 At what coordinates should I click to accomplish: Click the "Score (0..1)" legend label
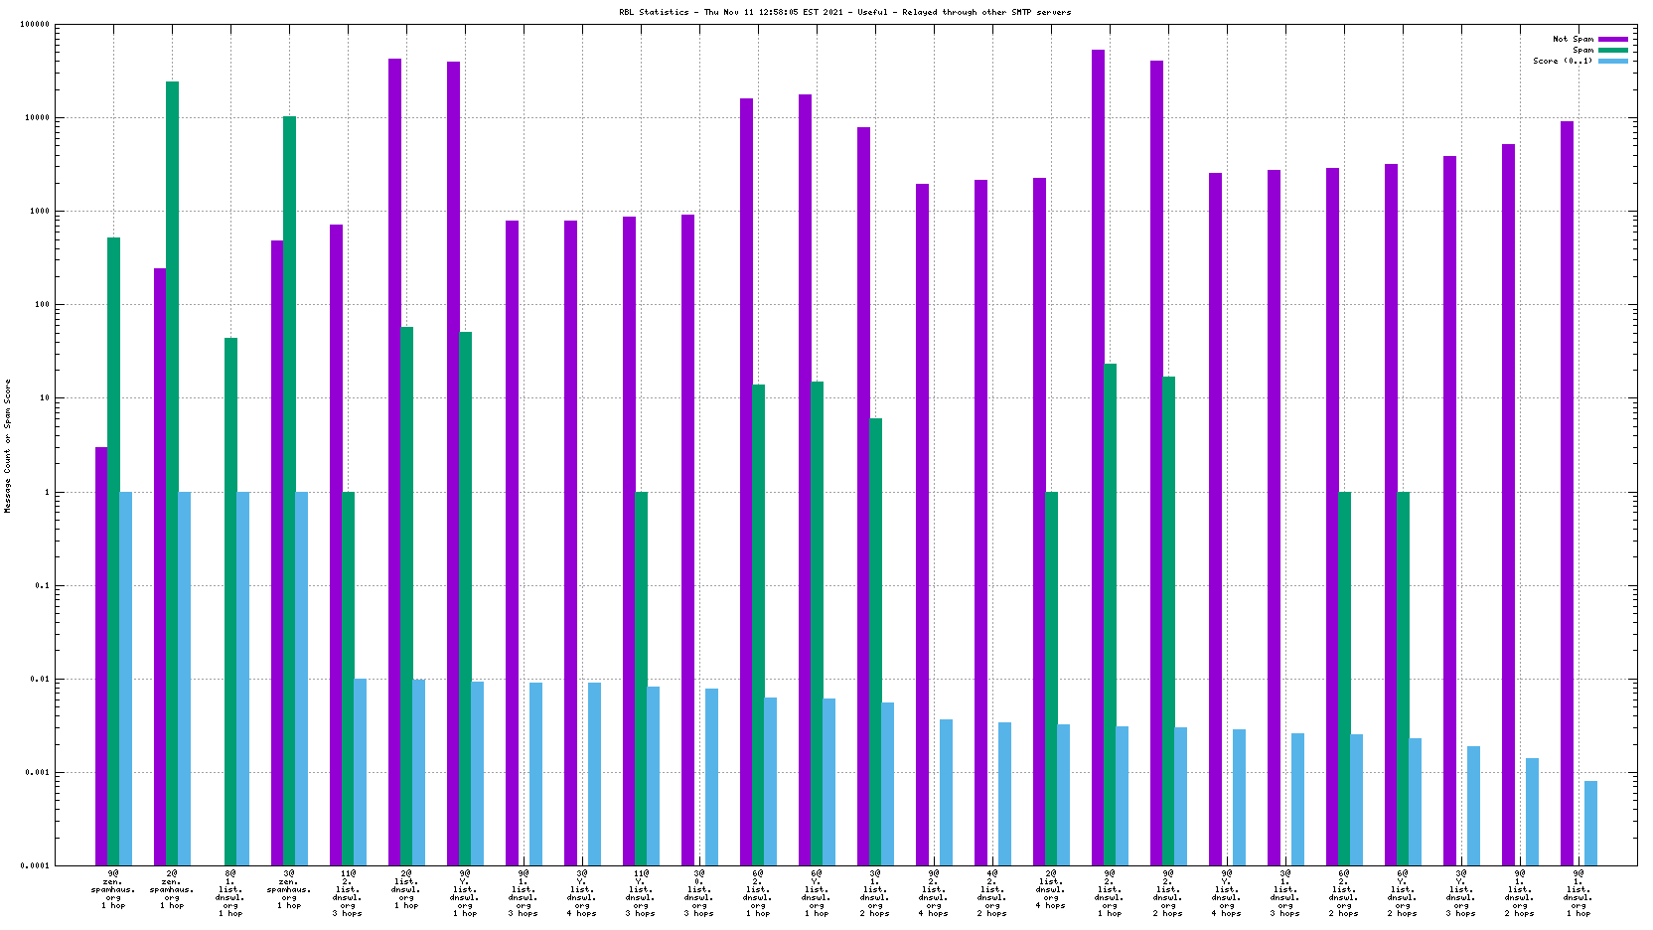click(x=1562, y=61)
